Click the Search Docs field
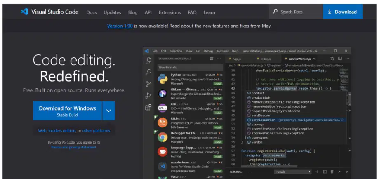The image size is (377, 179). [296, 12]
